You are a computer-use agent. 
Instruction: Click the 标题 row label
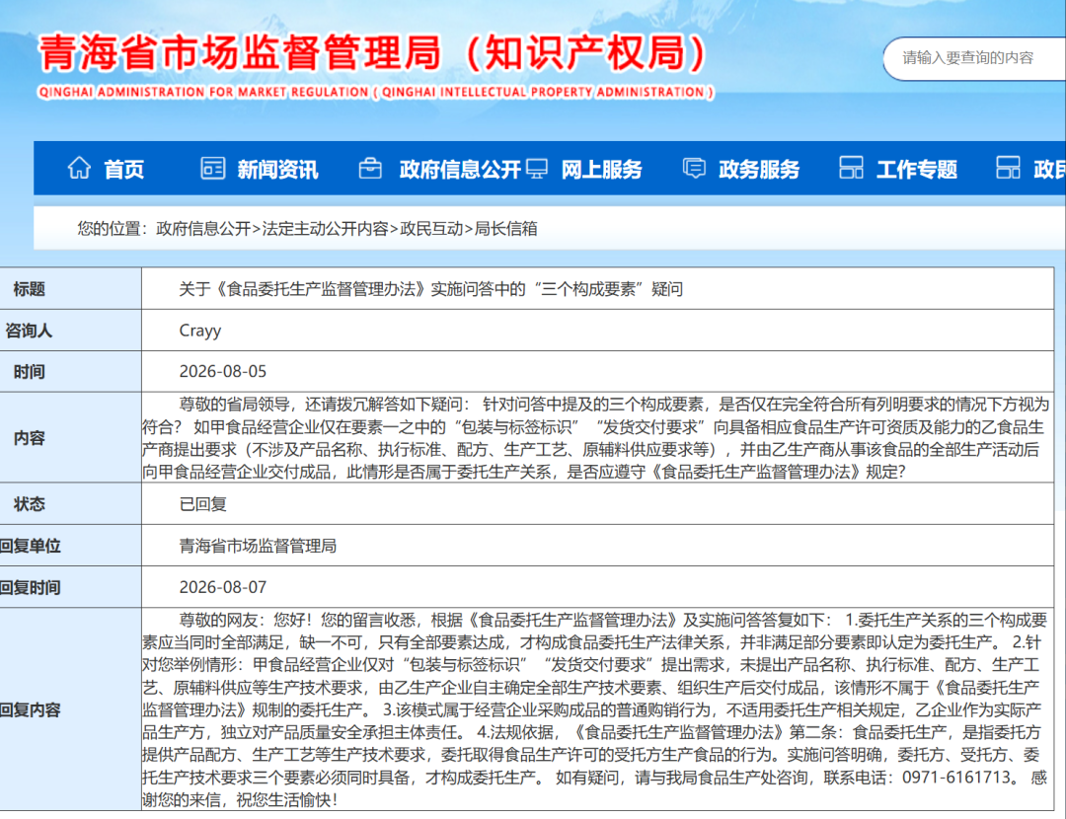tap(30, 289)
